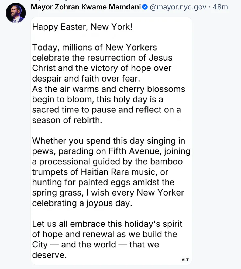Click the 'Today, millions of New Yorkers' line
The image size is (241, 269).
[94, 47]
